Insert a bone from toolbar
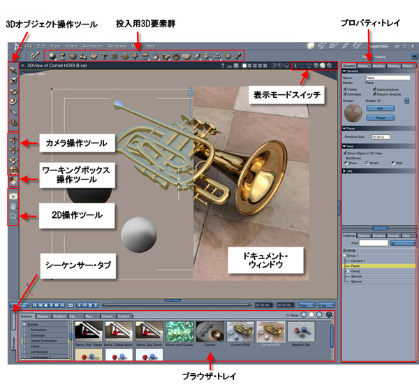The height and width of the screenshot is (387, 419). pos(238,56)
